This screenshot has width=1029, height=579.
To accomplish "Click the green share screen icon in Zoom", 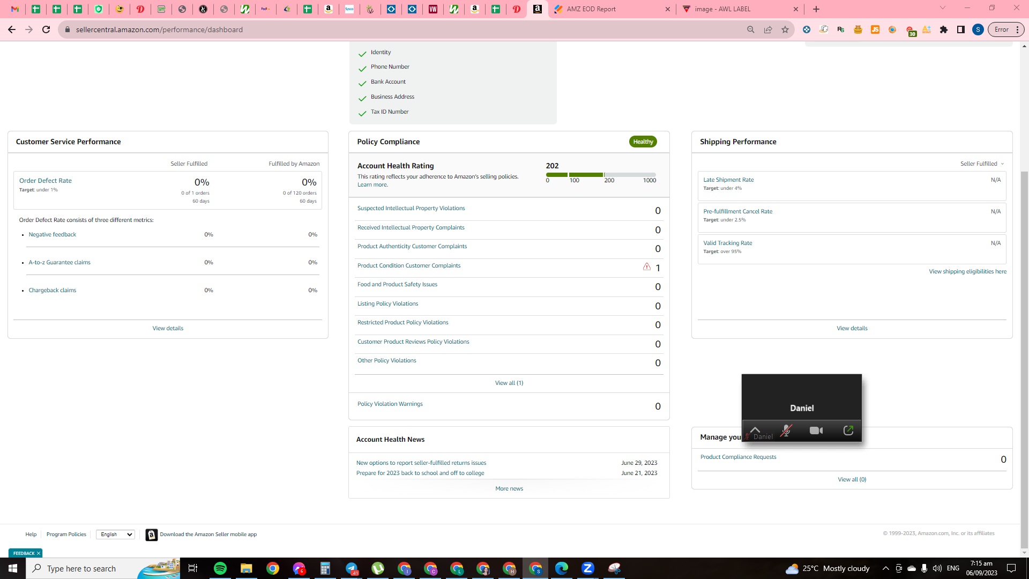I will point(848,430).
